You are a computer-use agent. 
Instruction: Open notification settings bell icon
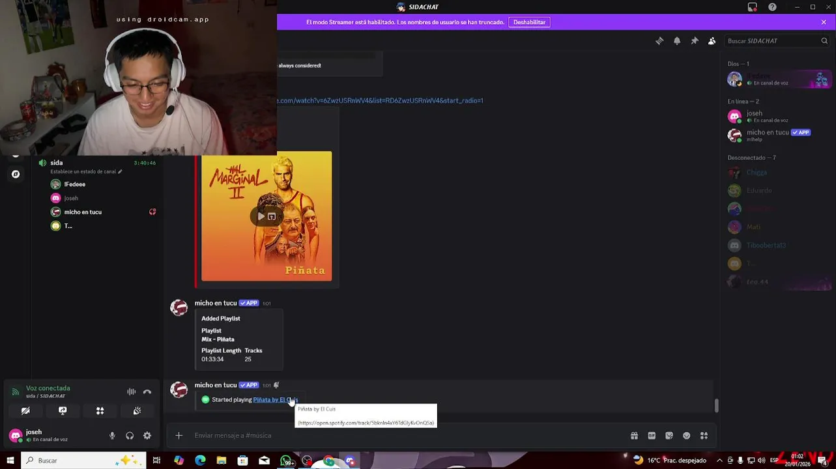[677, 41]
